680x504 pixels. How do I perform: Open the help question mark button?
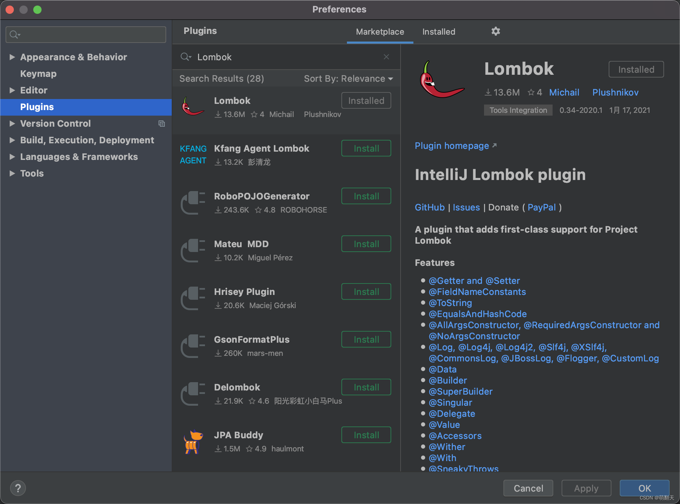pos(18,488)
